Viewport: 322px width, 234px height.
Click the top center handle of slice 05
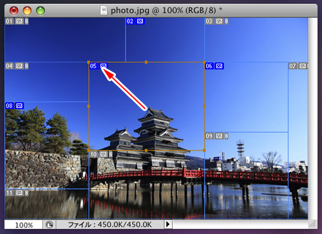(x=146, y=62)
